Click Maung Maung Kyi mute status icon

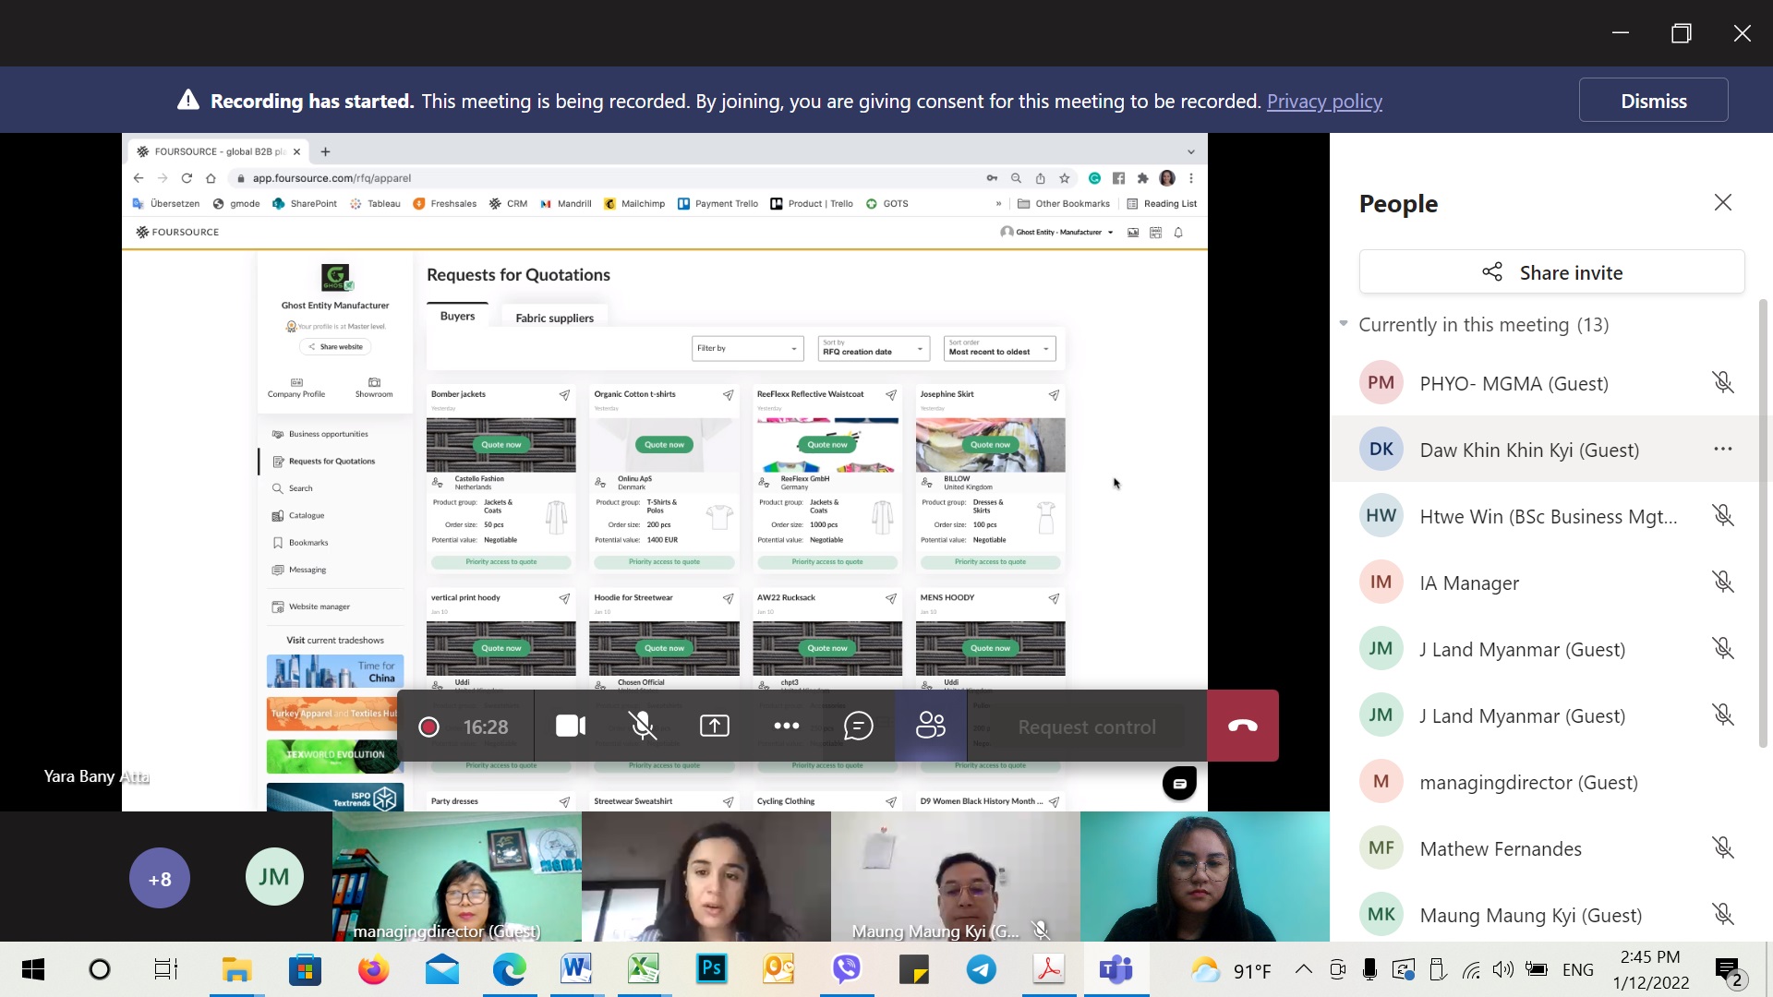tap(1723, 915)
